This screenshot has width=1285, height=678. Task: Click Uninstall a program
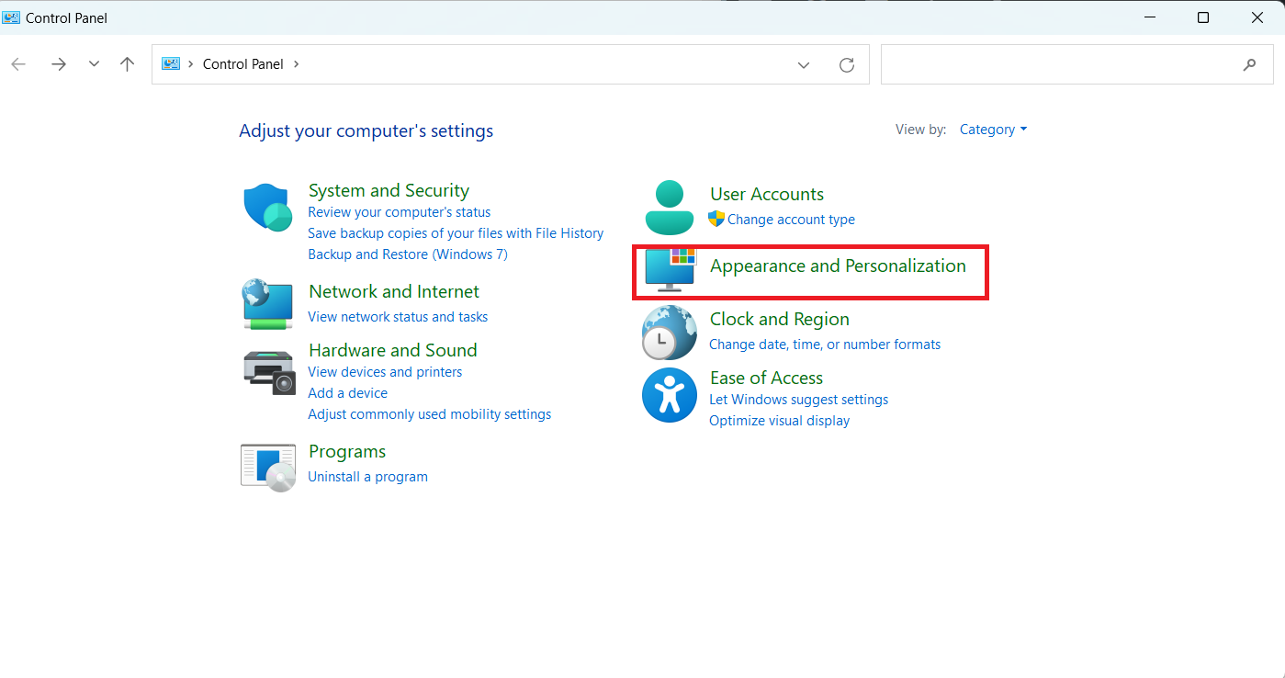367,477
